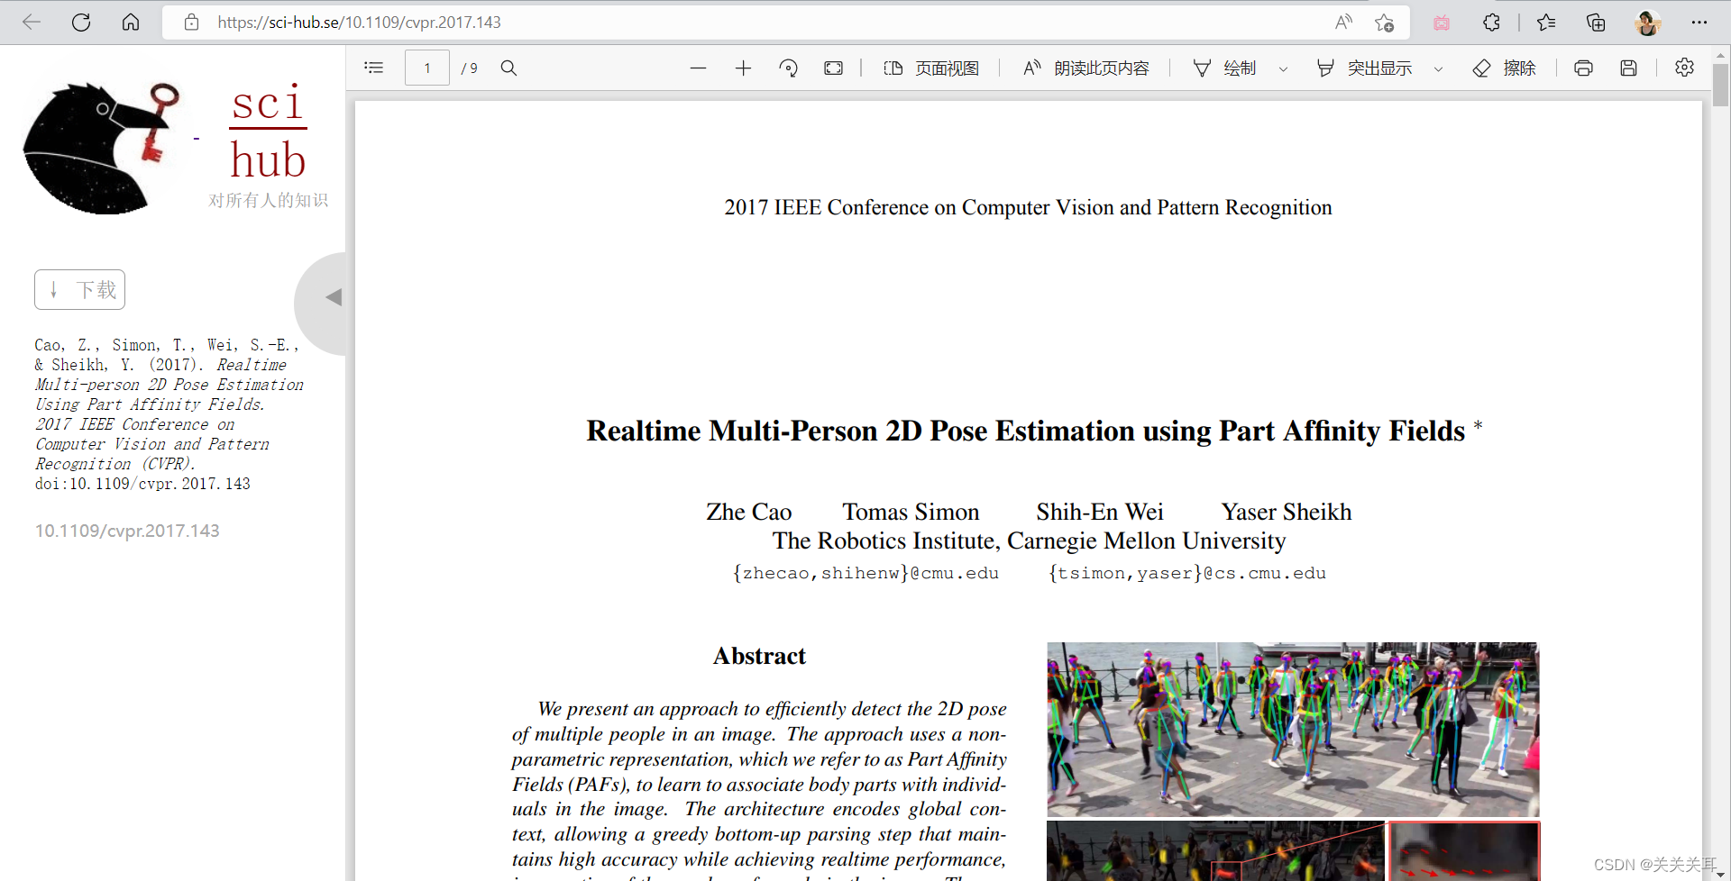Click author name Zhe Cao

tap(749, 512)
